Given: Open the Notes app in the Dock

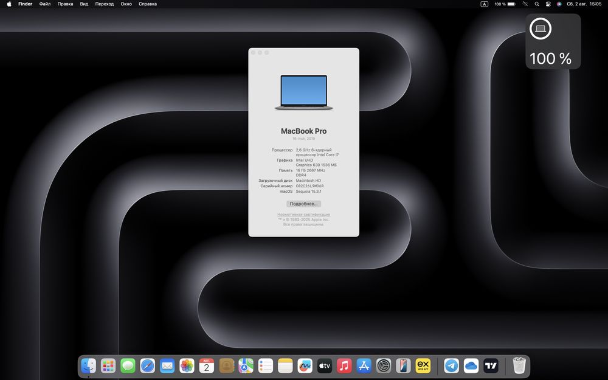Looking at the screenshot, I should (x=285, y=365).
